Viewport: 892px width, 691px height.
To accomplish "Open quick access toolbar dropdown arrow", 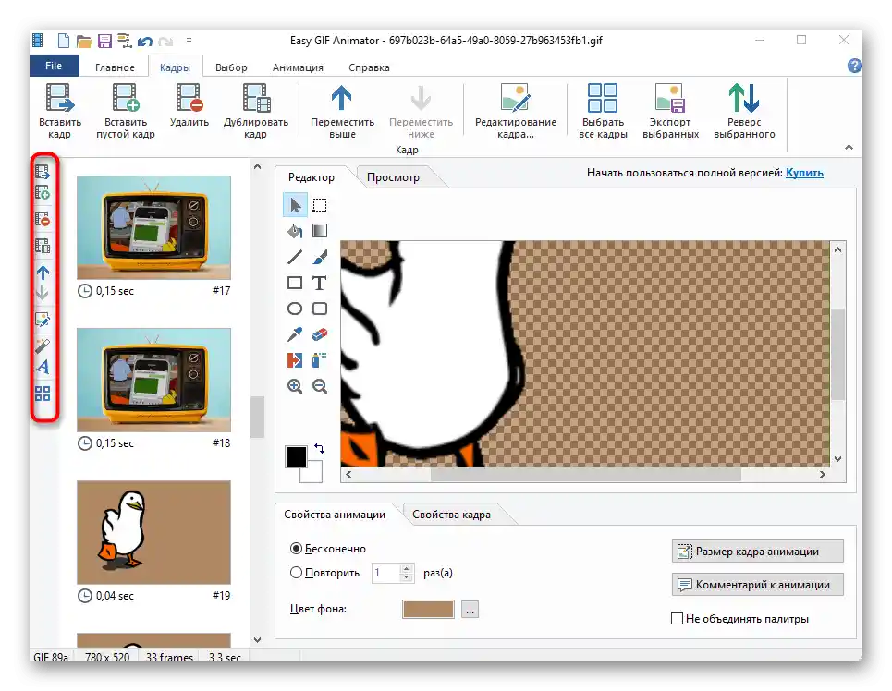I will pyautogui.click(x=189, y=41).
